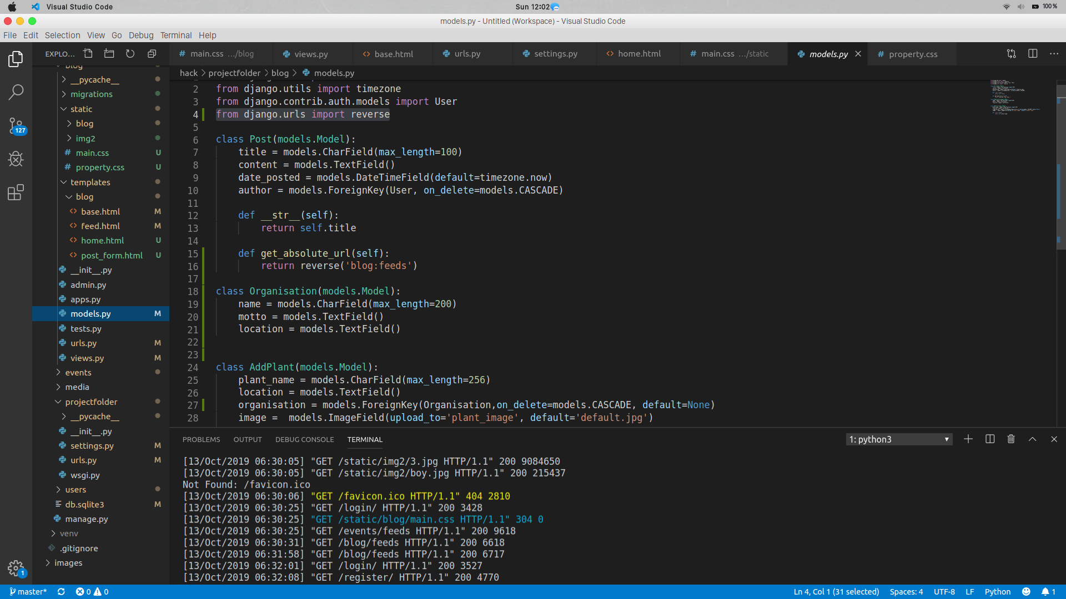Open Manage gear in activity bar
Image resolution: width=1066 pixels, height=599 pixels.
point(16,568)
